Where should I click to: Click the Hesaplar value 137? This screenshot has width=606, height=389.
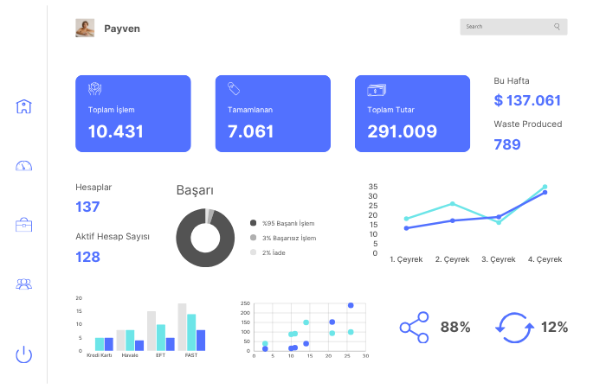(x=88, y=207)
